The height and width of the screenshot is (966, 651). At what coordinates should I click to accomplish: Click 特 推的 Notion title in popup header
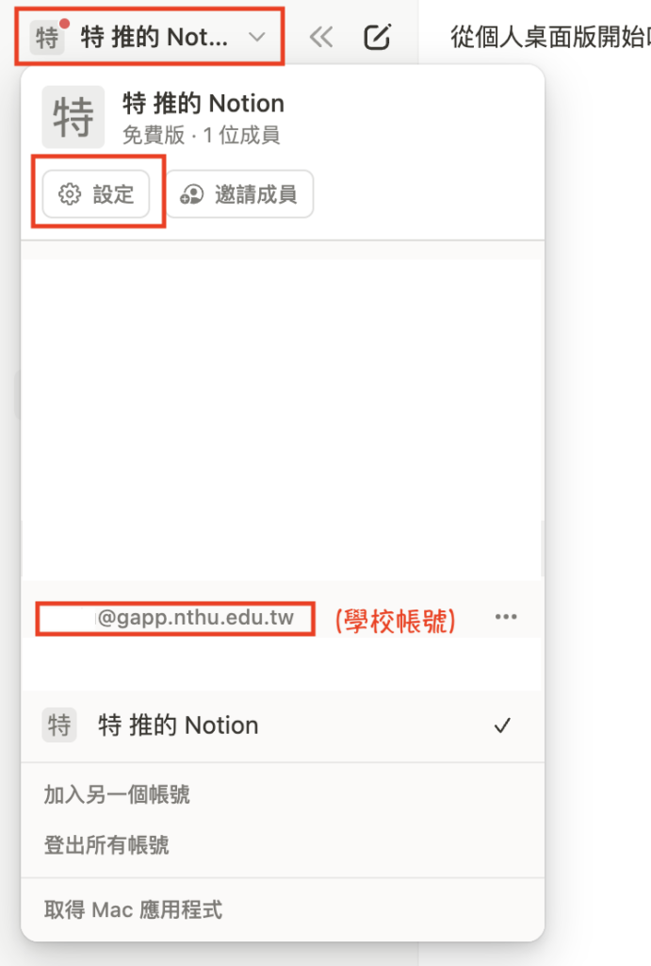pos(203,104)
